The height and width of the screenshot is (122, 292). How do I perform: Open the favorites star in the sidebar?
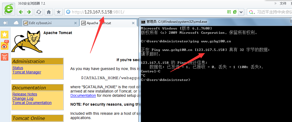(x=5, y=35)
